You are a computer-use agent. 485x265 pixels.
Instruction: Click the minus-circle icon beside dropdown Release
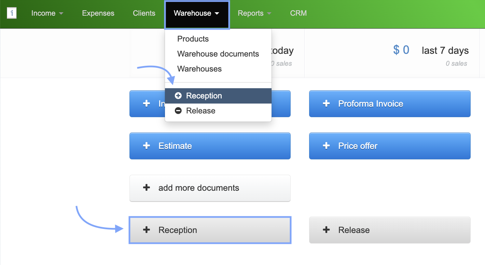click(x=178, y=111)
